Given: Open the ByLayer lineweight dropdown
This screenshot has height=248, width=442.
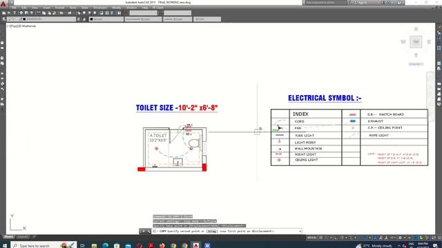Looking at the screenshot, I should [177, 19].
